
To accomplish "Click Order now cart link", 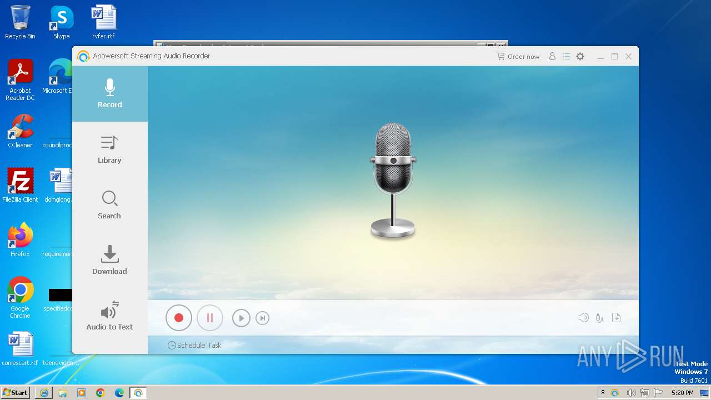I will click(518, 56).
